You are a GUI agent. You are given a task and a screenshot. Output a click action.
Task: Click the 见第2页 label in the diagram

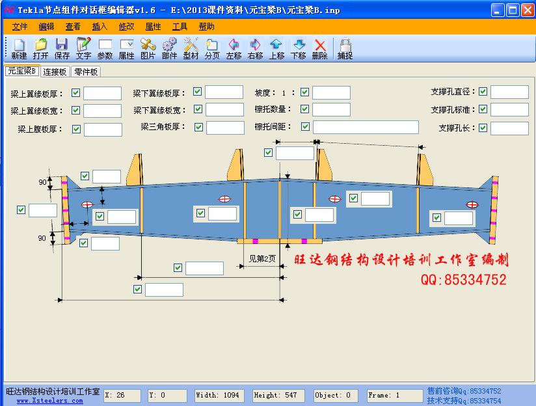[262, 258]
